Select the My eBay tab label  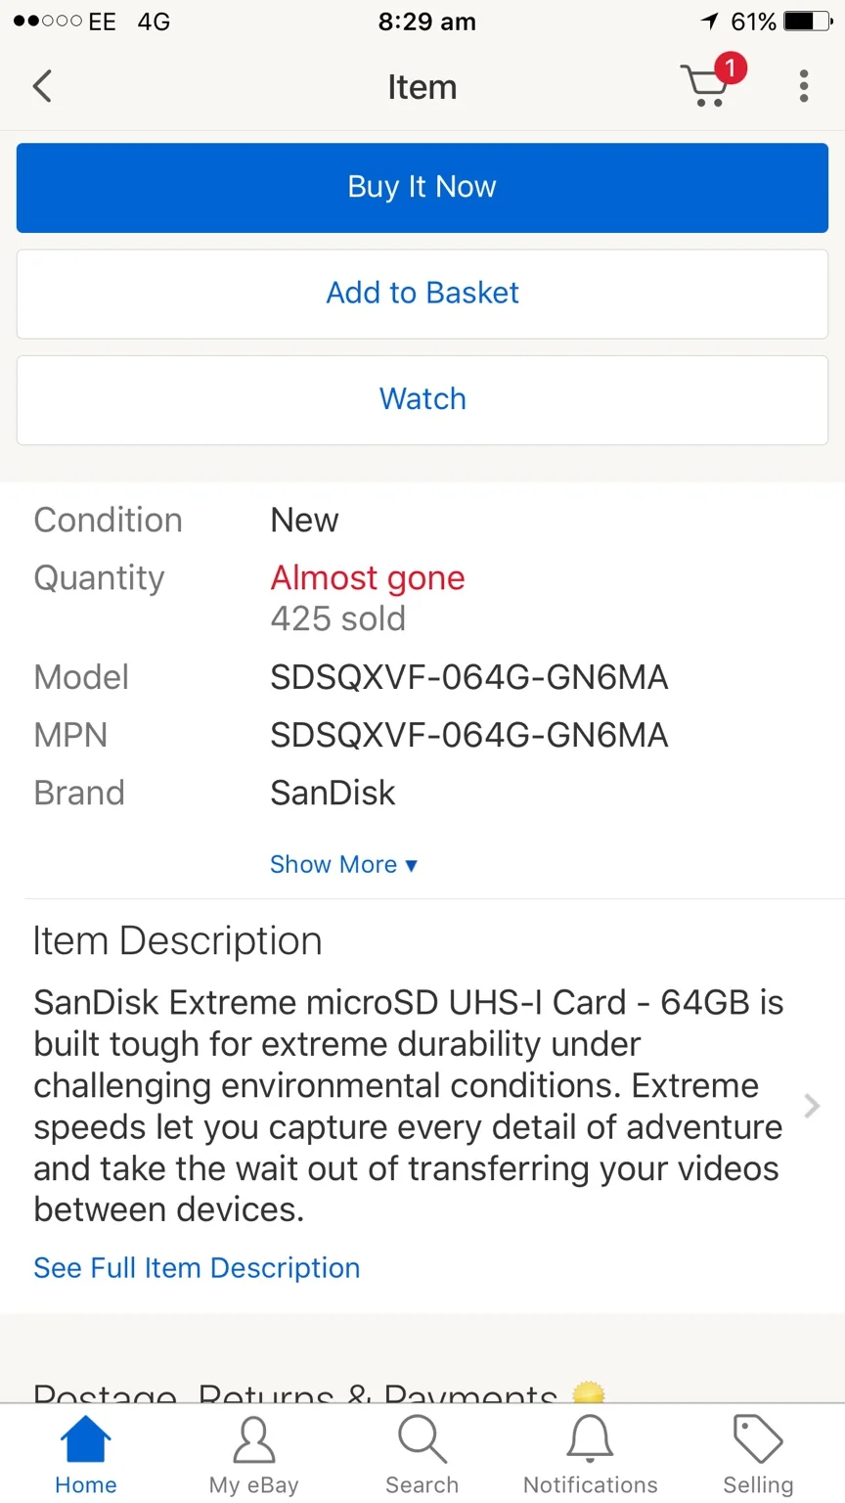[x=254, y=1485]
